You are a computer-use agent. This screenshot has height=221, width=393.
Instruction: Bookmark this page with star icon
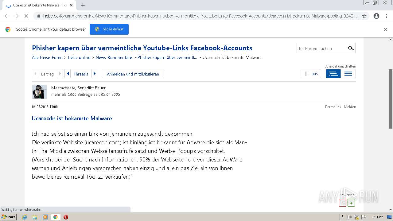coord(364,16)
